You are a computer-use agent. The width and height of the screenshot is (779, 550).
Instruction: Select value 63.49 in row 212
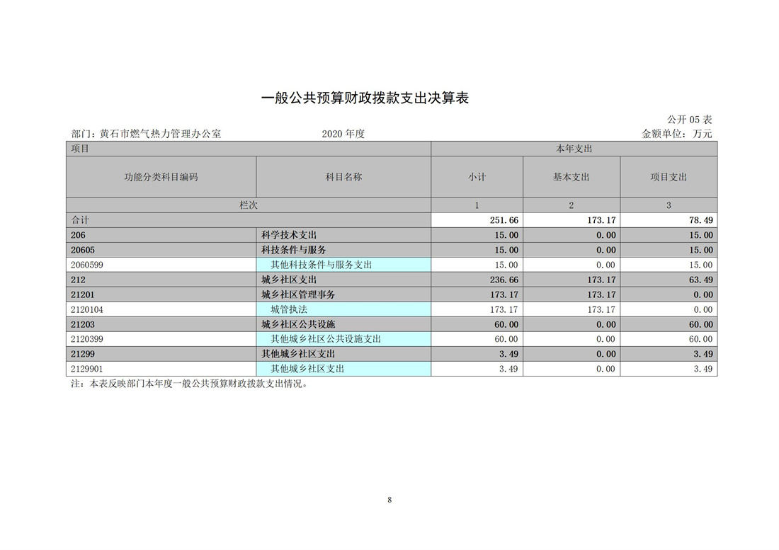(x=700, y=280)
